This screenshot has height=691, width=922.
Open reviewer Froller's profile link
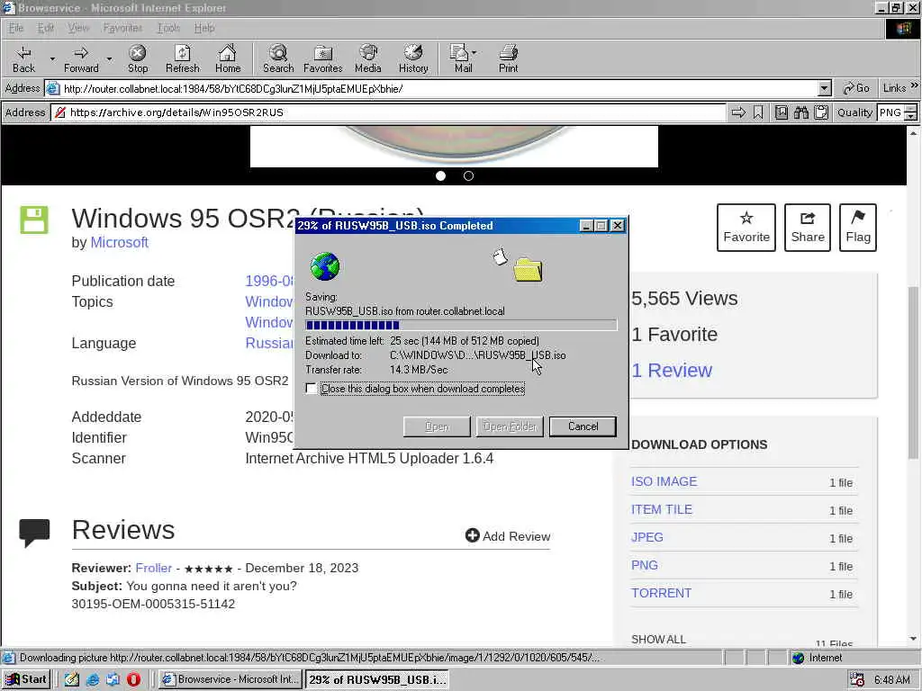(x=153, y=569)
